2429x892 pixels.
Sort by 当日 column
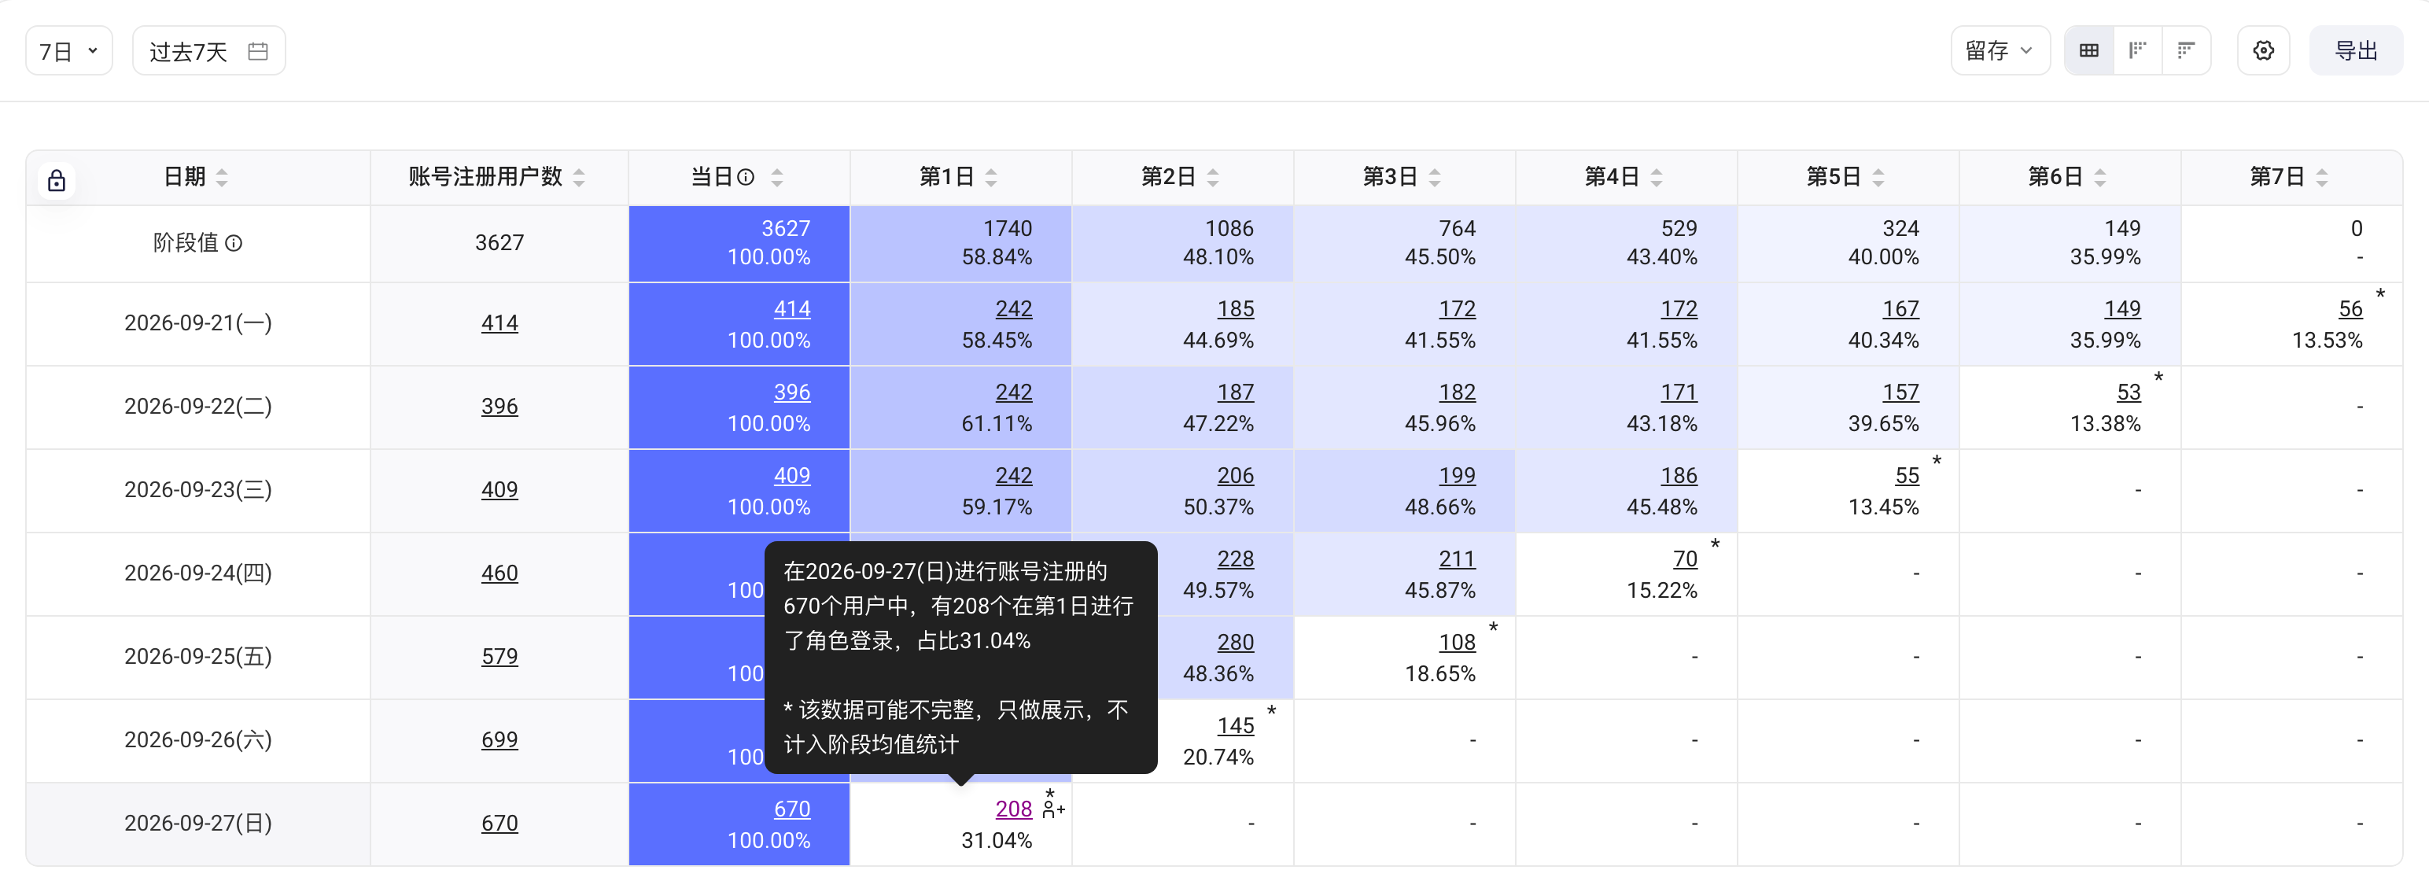776,176
